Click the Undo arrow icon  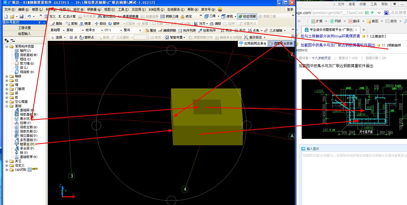coord(29,16)
